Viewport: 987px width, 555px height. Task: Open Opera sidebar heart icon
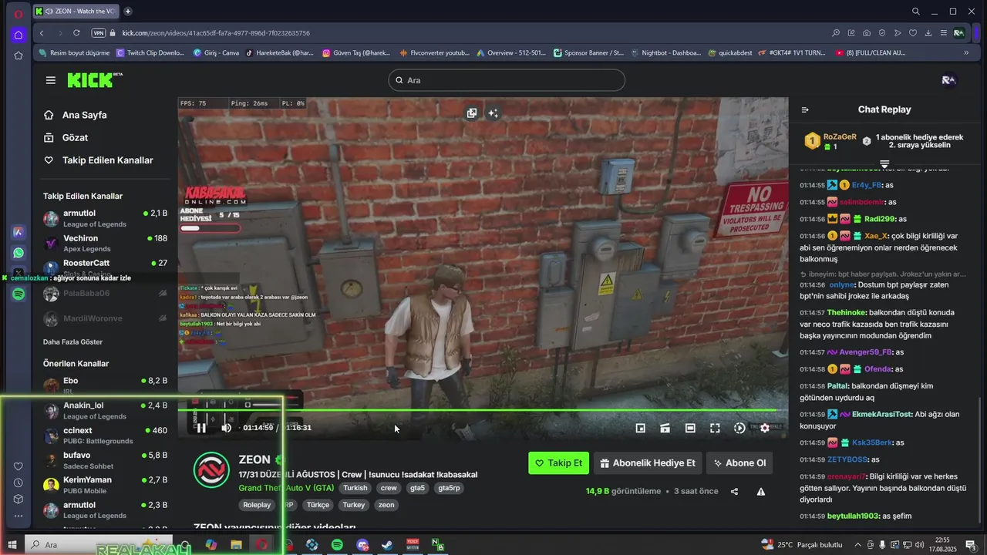click(19, 466)
